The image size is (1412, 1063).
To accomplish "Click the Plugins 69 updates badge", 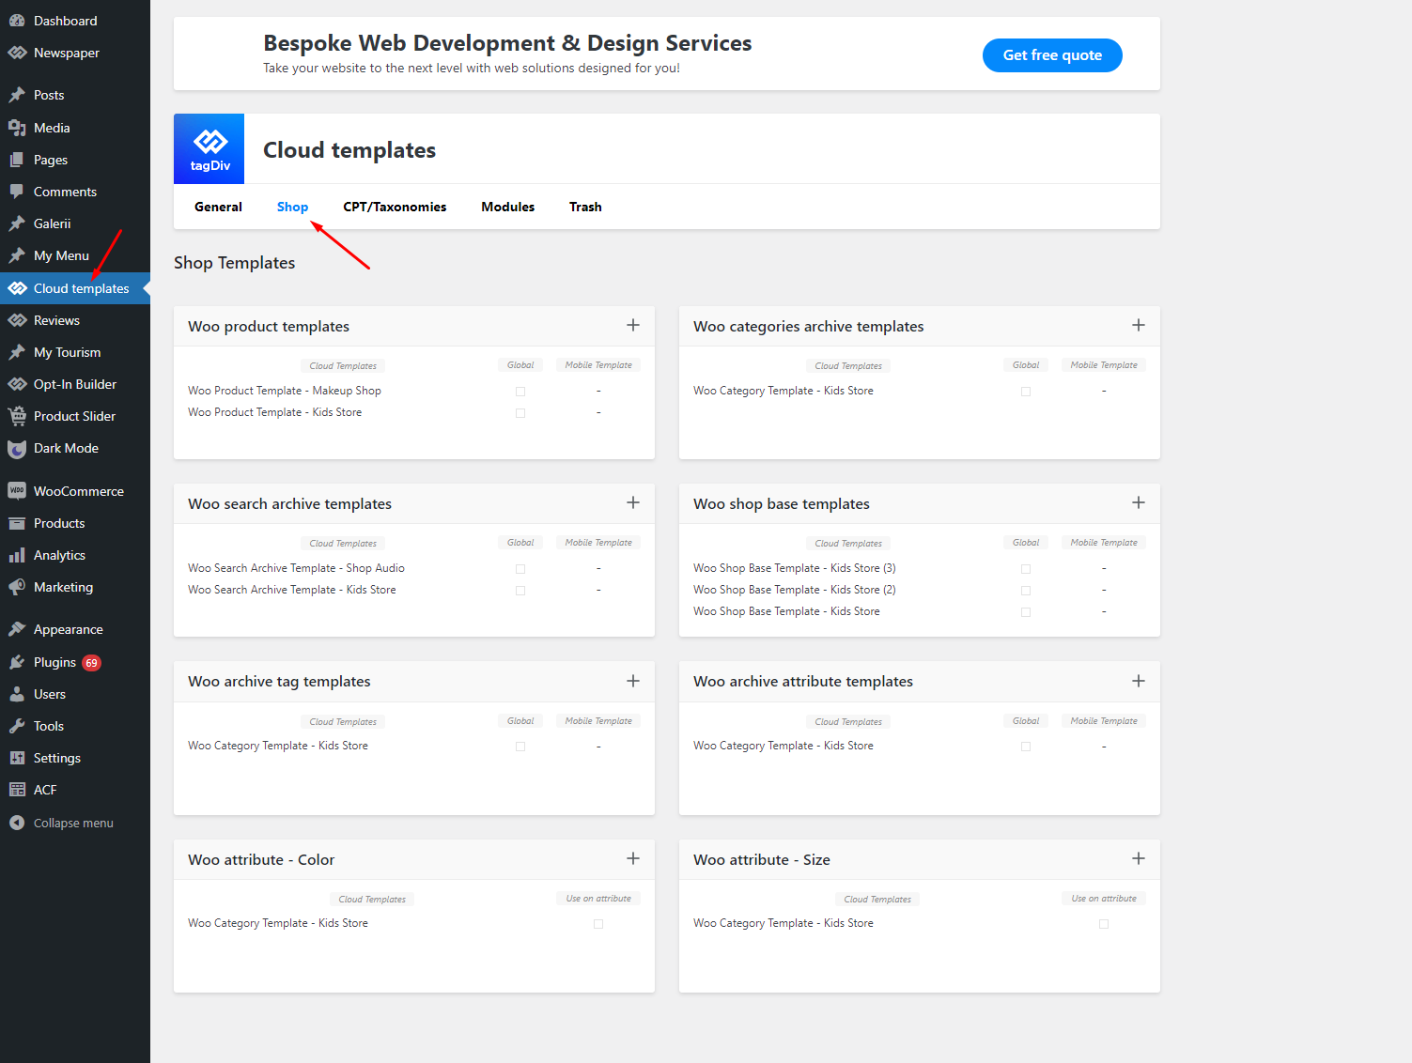I will (91, 663).
